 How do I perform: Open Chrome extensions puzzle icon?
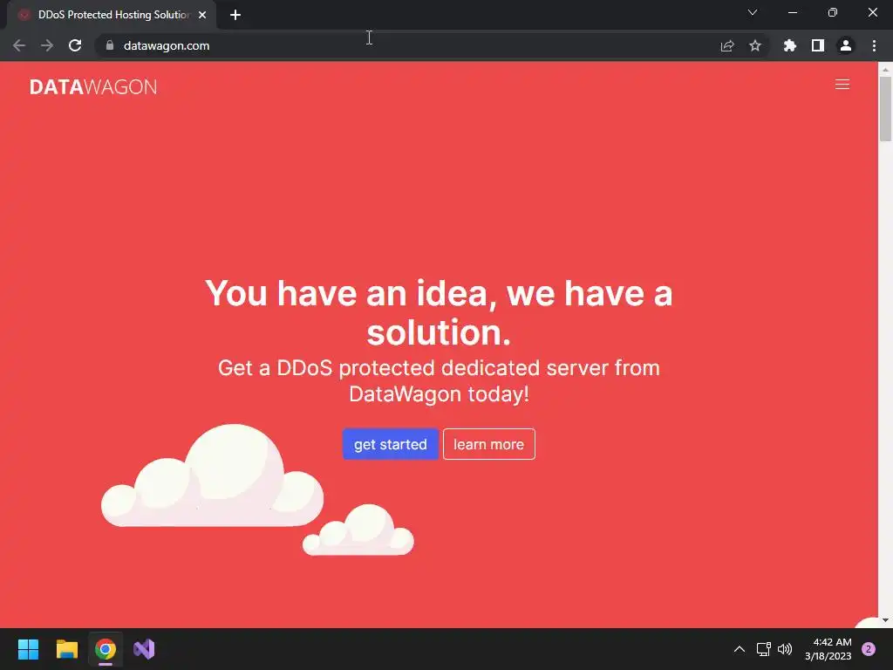[790, 45]
